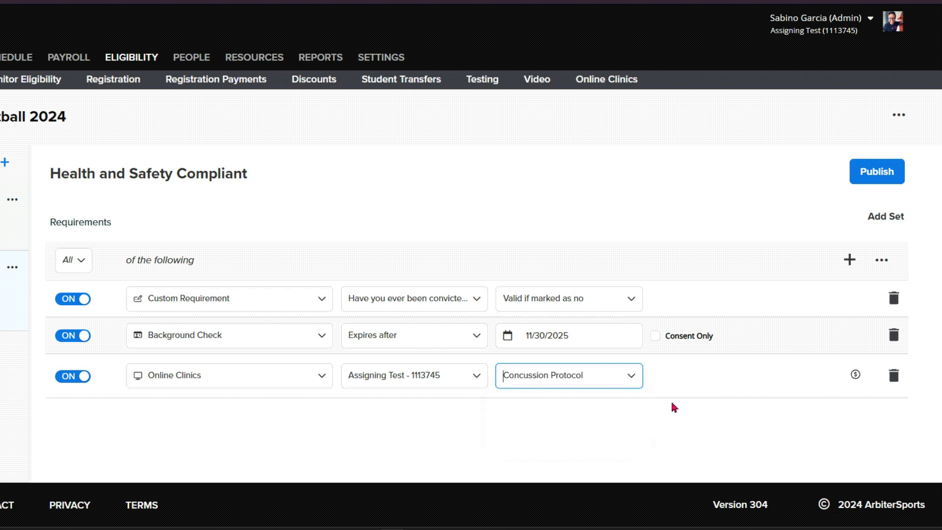Go to the Student Transfers tab

[401, 79]
